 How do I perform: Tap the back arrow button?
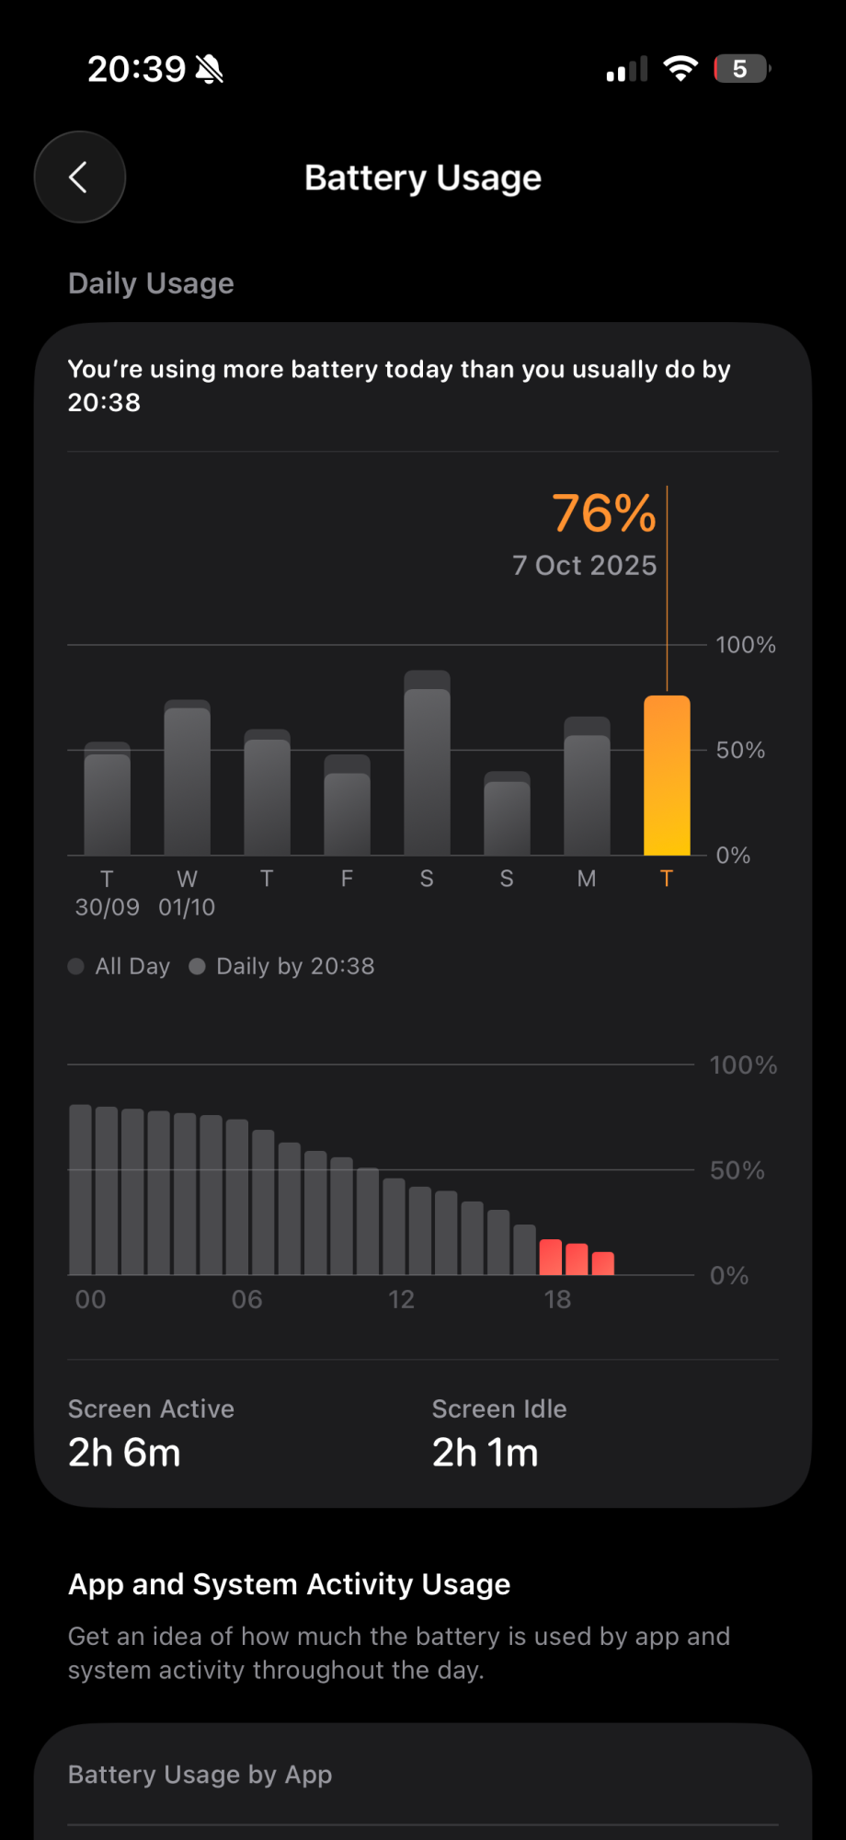click(79, 178)
